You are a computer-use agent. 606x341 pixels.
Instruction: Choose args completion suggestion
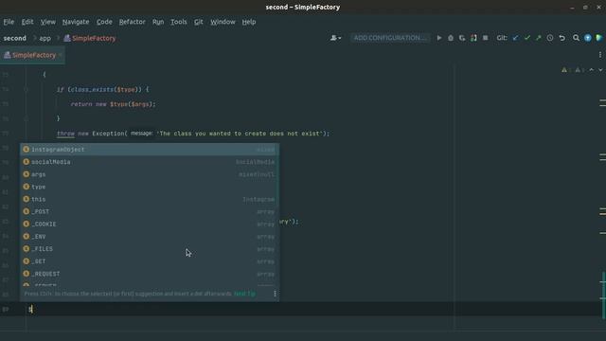point(150,174)
